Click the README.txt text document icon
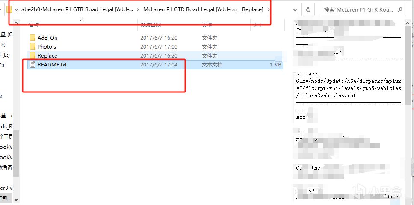This screenshot has height=205, width=414. pyautogui.click(x=33, y=64)
